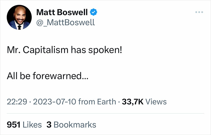Click the "Bookmarks" label
This screenshot has width=211, height=135.
tap(75, 124)
